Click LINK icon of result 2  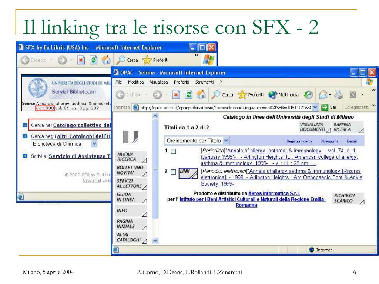(x=188, y=173)
